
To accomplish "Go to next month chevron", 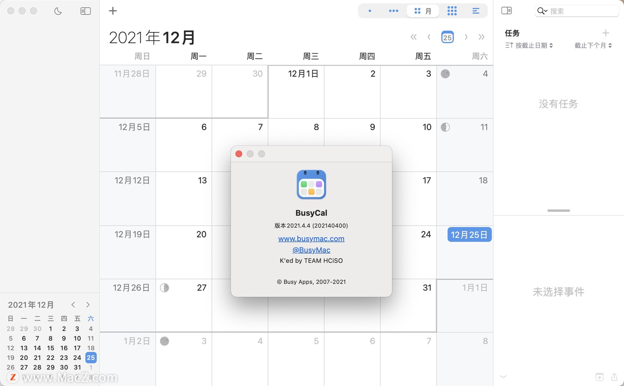I will [x=466, y=37].
